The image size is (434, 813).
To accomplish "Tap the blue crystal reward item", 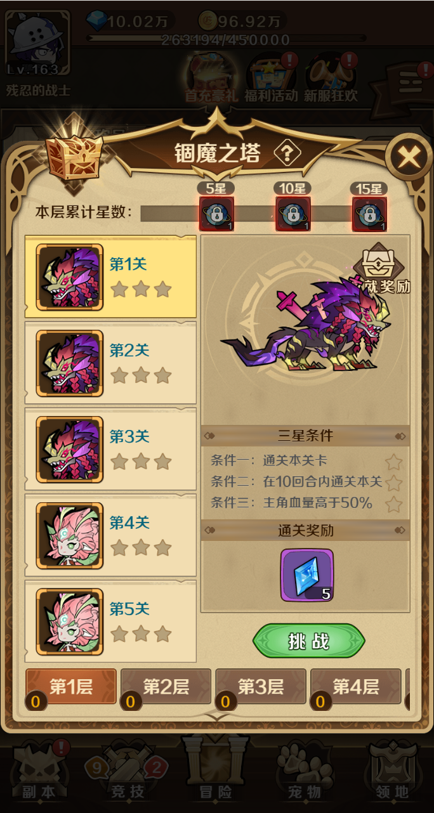I will tap(307, 575).
